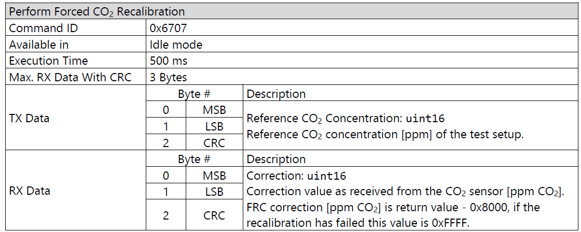Click the RX Data row label
This screenshot has height=232, width=581.
pyautogui.click(x=29, y=191)
